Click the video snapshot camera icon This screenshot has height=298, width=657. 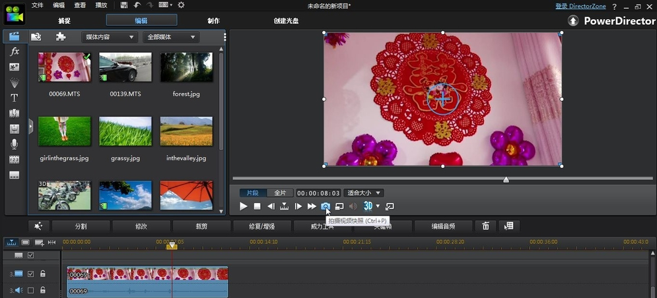326,206
